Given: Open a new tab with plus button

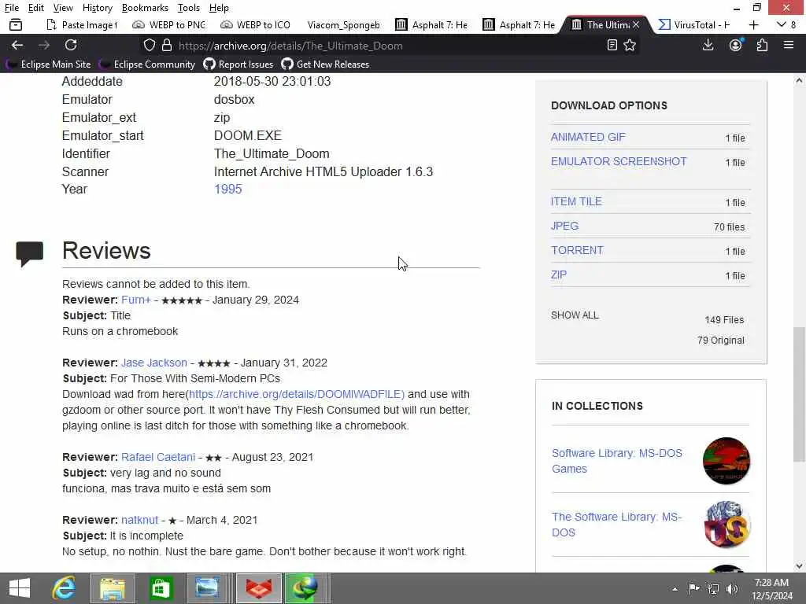Looking at the screenshot, I should (753, 24).
